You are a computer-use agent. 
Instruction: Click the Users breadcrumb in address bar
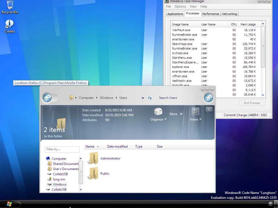[123, 97]
